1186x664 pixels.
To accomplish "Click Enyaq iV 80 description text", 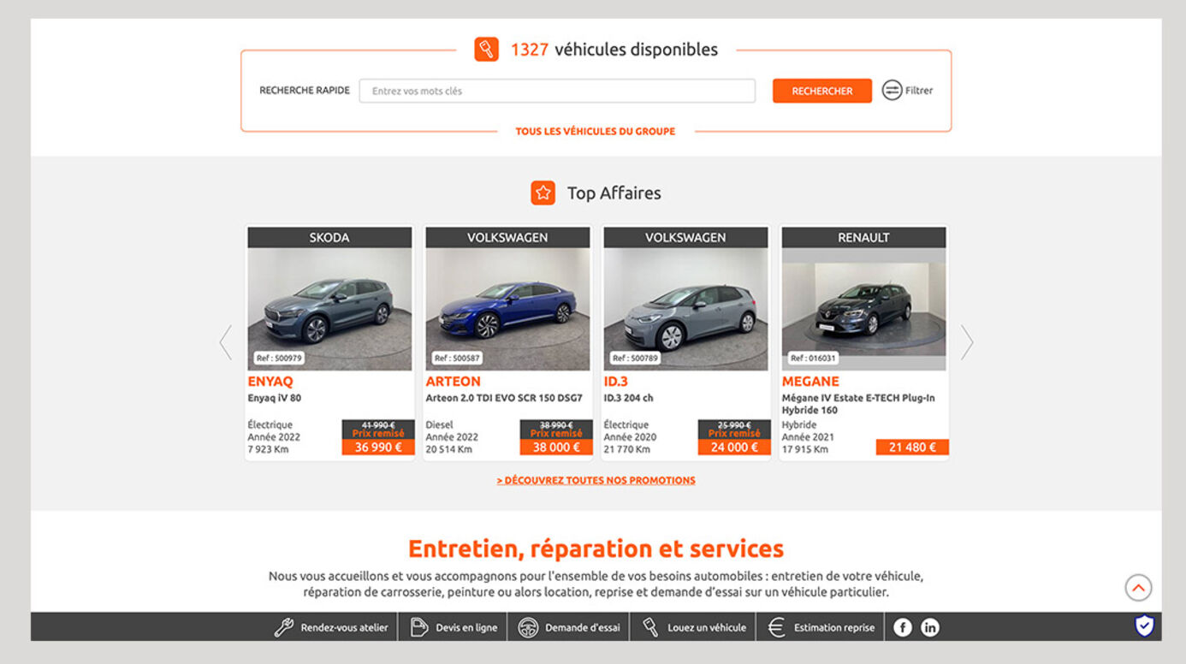I will click(275, 398).
